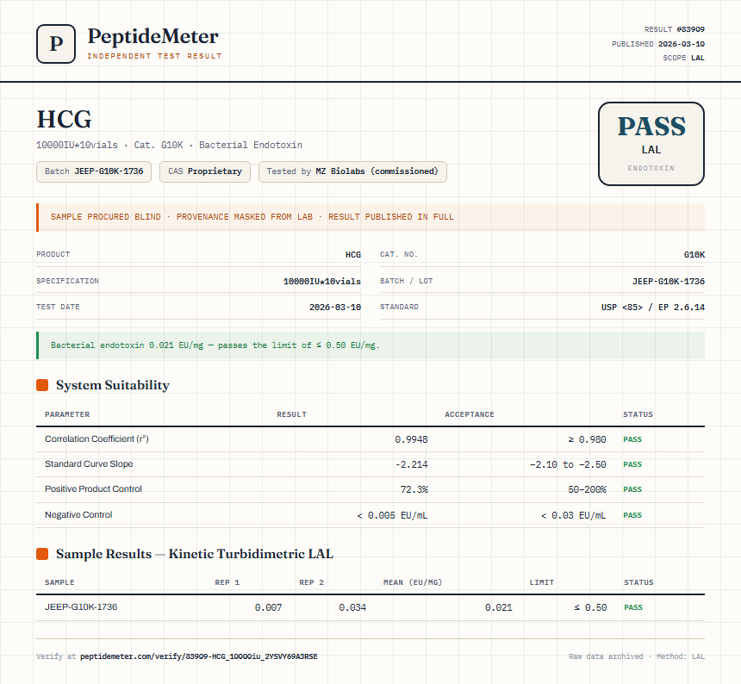This screenshot has width=741, height=684.
Task: Click the acceptance range -2.10 to -2.50
Action: tap(568, 464)
